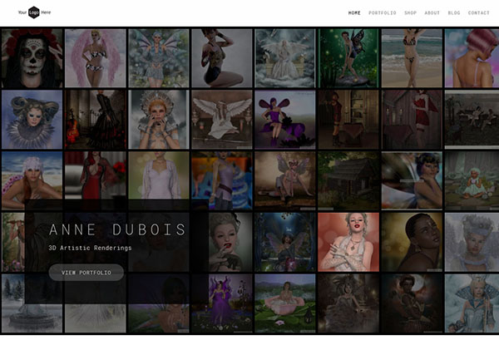Viewport: 499px width, 345px height.
Task: Click the Anne Dubois heading text
Action: click(116, 229)
